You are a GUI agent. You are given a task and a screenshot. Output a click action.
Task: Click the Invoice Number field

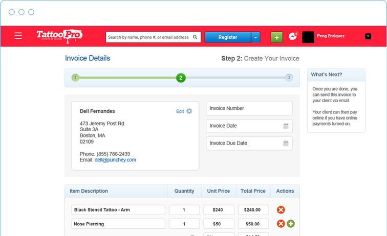pyautogui.click(x=249, y=108)
